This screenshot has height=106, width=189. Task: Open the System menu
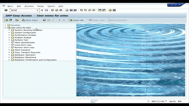51,6
